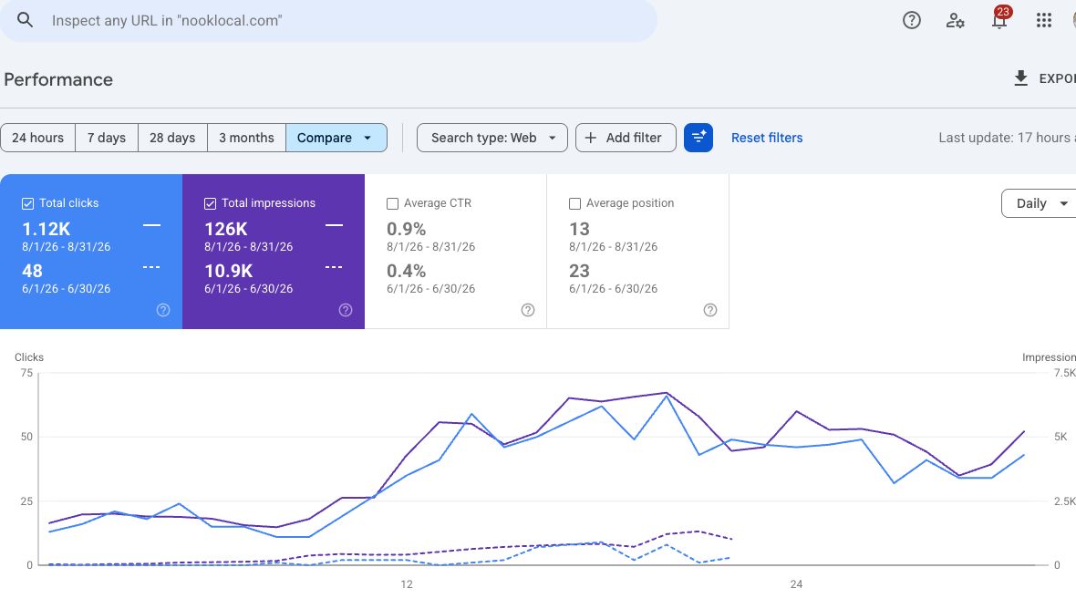Open help icon in Total impressions card
Viewport: 1076px width, 609px height.
coord(346,310)
